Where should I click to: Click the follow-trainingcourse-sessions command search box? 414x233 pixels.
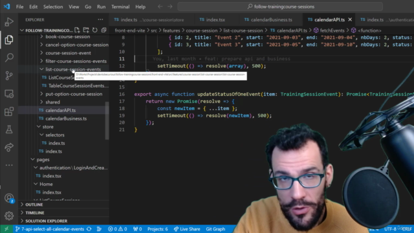(280, 6)
